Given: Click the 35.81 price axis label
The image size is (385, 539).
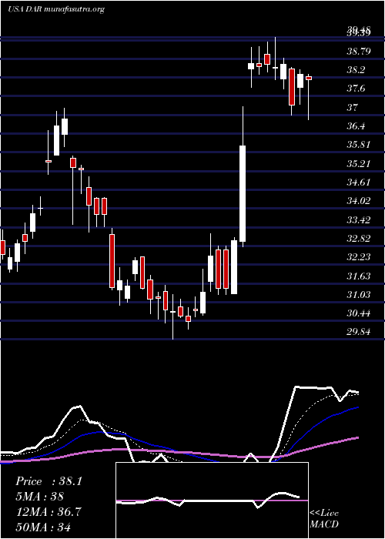Looking at the screenshot, I should [359, 145].
